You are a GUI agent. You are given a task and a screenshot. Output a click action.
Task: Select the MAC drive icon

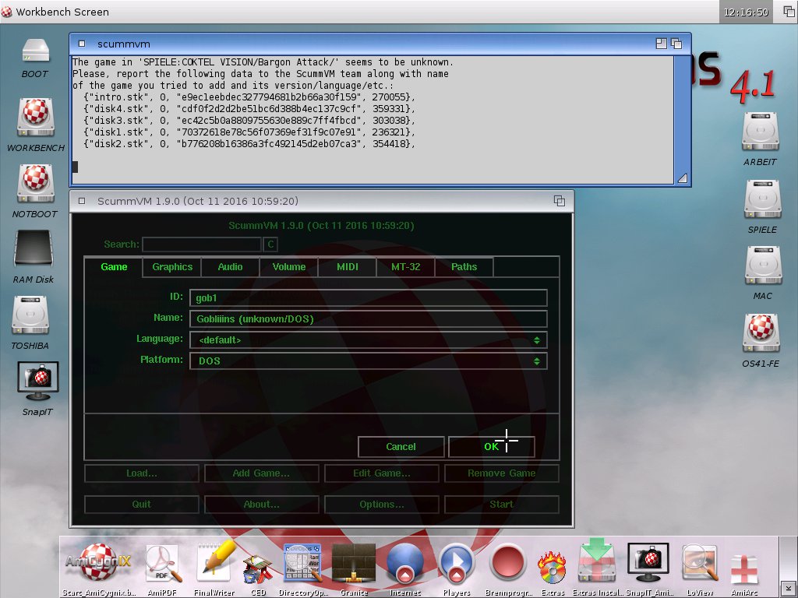click(x=762, y=265)
